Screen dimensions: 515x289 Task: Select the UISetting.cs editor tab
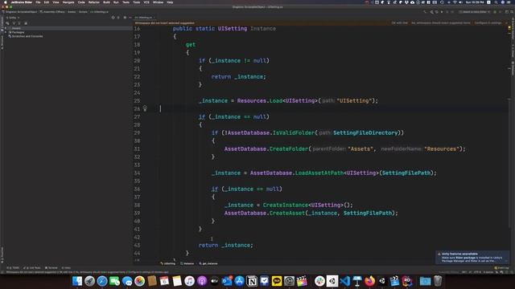click(144, 18)
